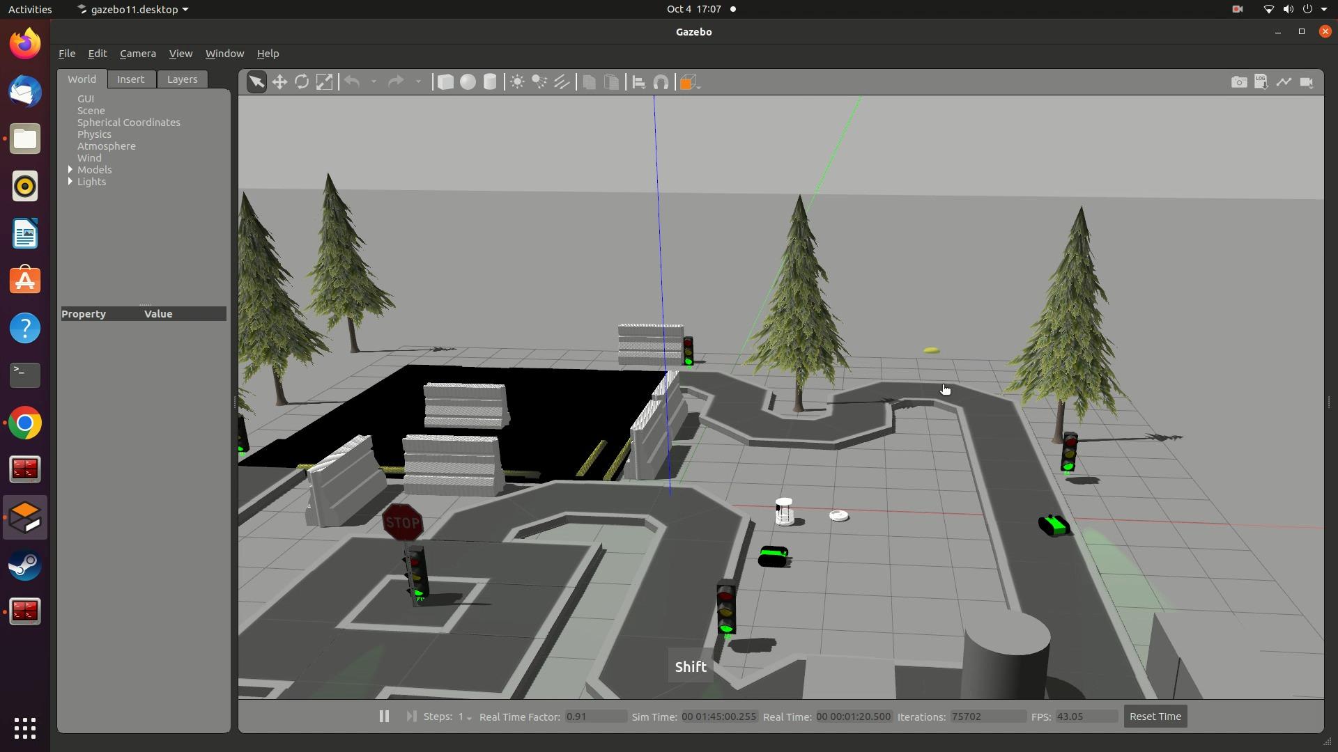
Task: Click the Property column header
Action: point(84,314)
